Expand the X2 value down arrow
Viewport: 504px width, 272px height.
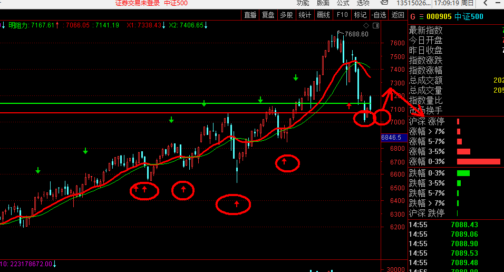click(x=206, y=25)
